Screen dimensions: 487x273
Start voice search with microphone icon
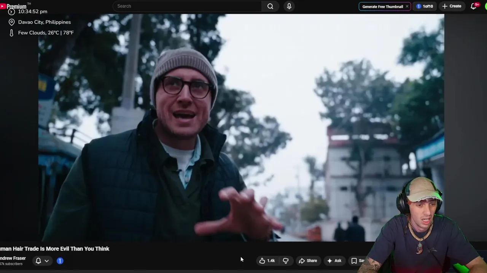pyautogui.click(x=289, y=6)
